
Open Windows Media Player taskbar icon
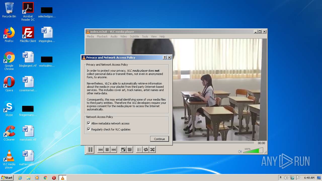pyautogui.click(x=37, y=178)
